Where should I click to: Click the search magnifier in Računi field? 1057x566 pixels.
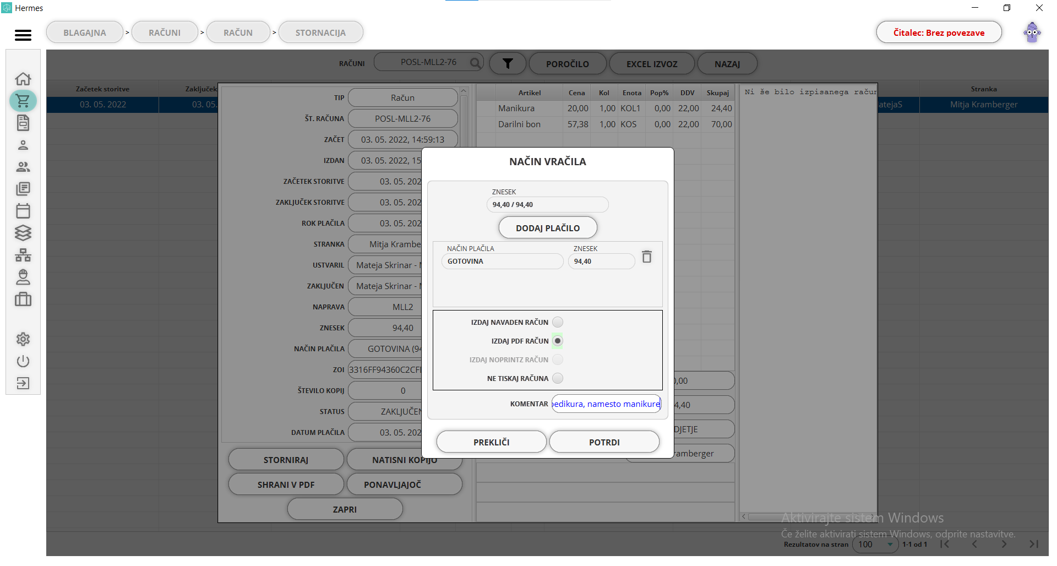[476, 63]
